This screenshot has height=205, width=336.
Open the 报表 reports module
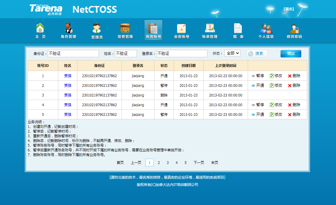coord(238,30)
